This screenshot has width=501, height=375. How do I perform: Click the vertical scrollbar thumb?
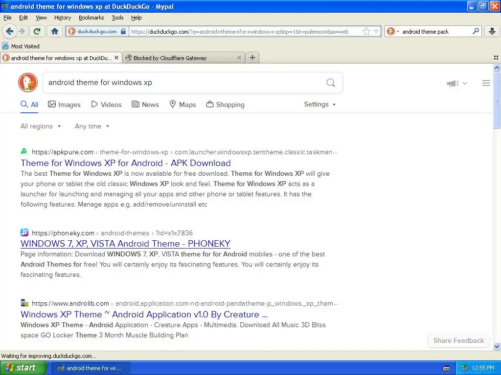(x=497, y=100)
